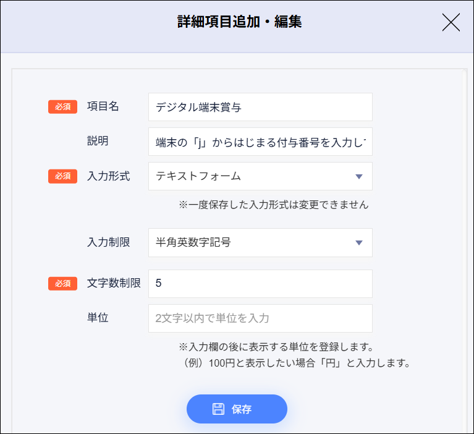Click the 項目名 field label
The image size is (474, 434).
click(x=103, y=106)
